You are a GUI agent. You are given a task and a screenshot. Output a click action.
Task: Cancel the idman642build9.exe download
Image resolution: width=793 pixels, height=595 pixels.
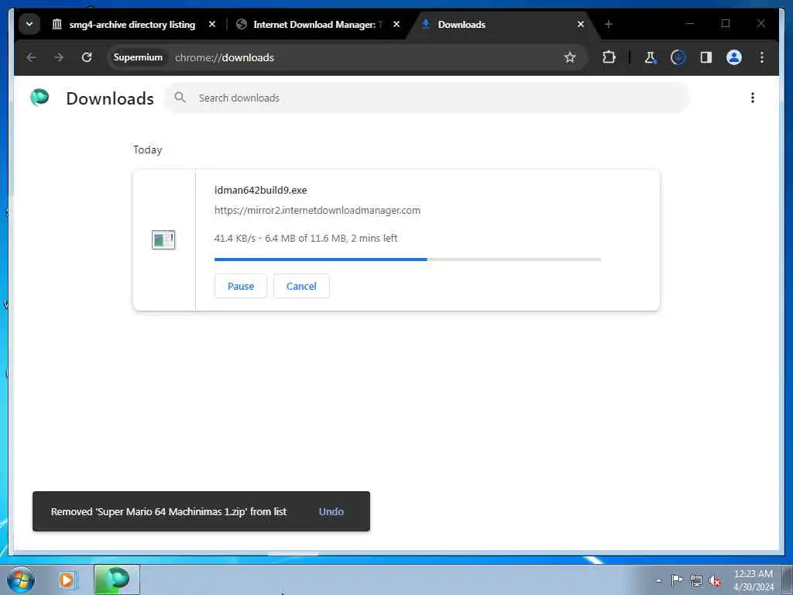click(x=301, y=287)
